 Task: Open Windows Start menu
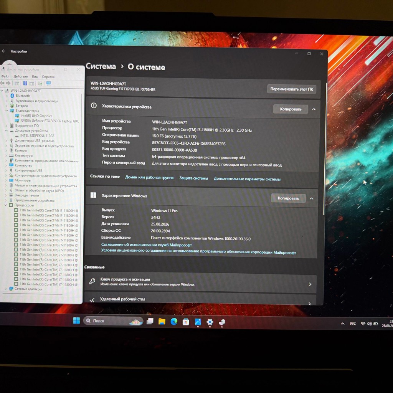point(76,320)
